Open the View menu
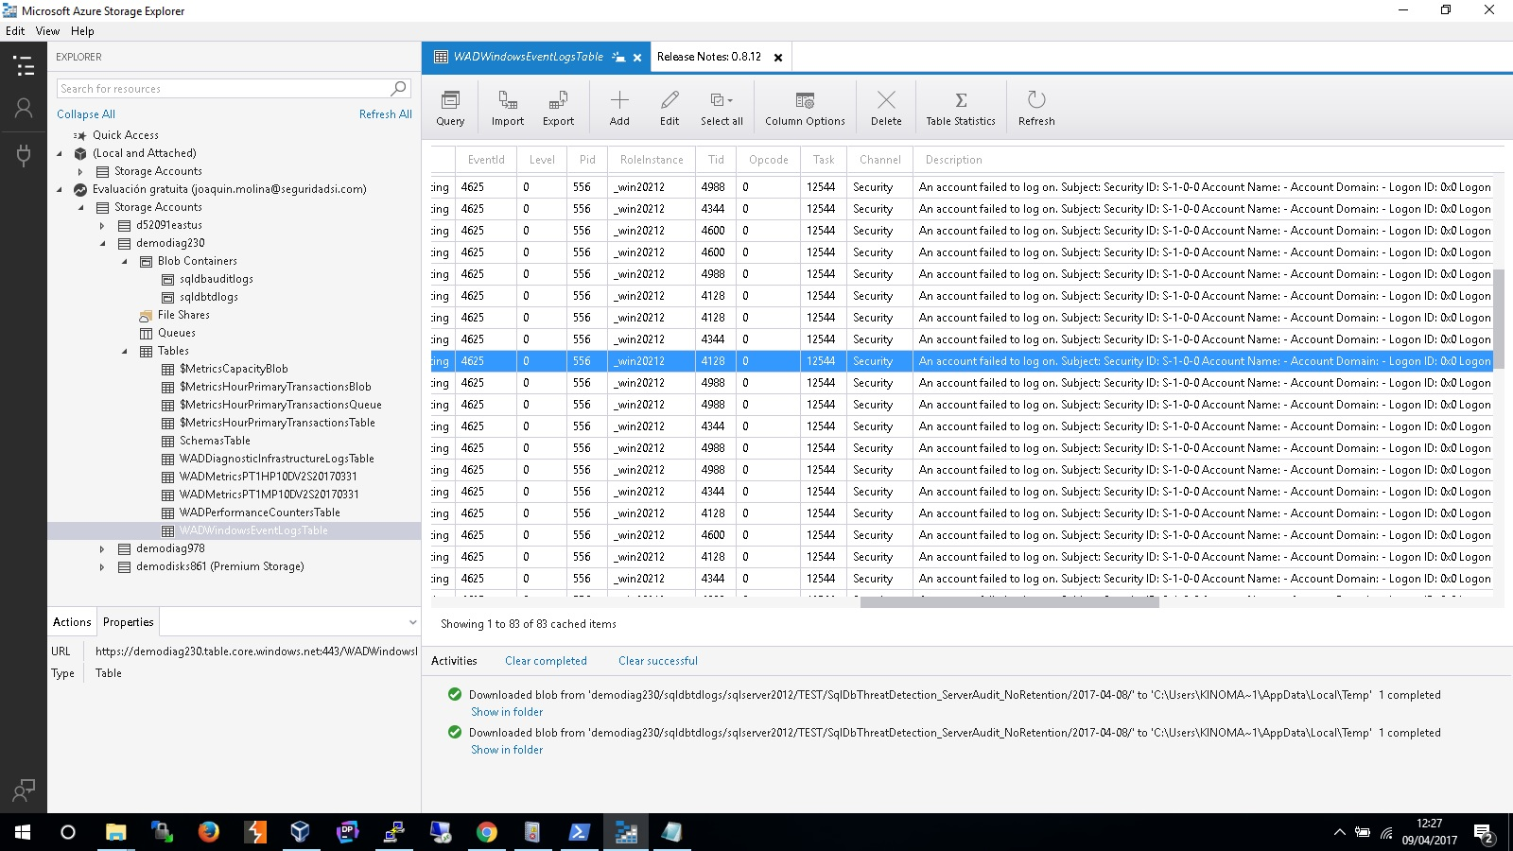1513x851 pixels. tap(47, 31)
